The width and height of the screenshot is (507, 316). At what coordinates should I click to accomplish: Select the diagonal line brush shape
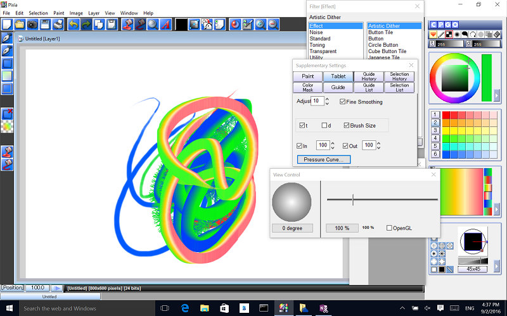coord(450,269)
